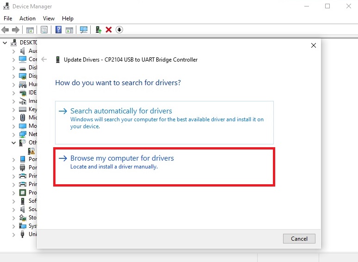Expand the IDE controllers chevron
Image resolution: width=358 pixels, height=262 pixels.
point(14,93)
